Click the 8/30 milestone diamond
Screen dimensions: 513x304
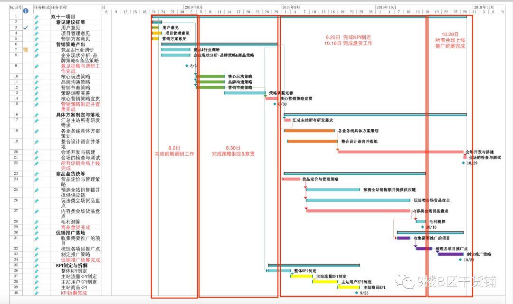click(x=275, y=104)
